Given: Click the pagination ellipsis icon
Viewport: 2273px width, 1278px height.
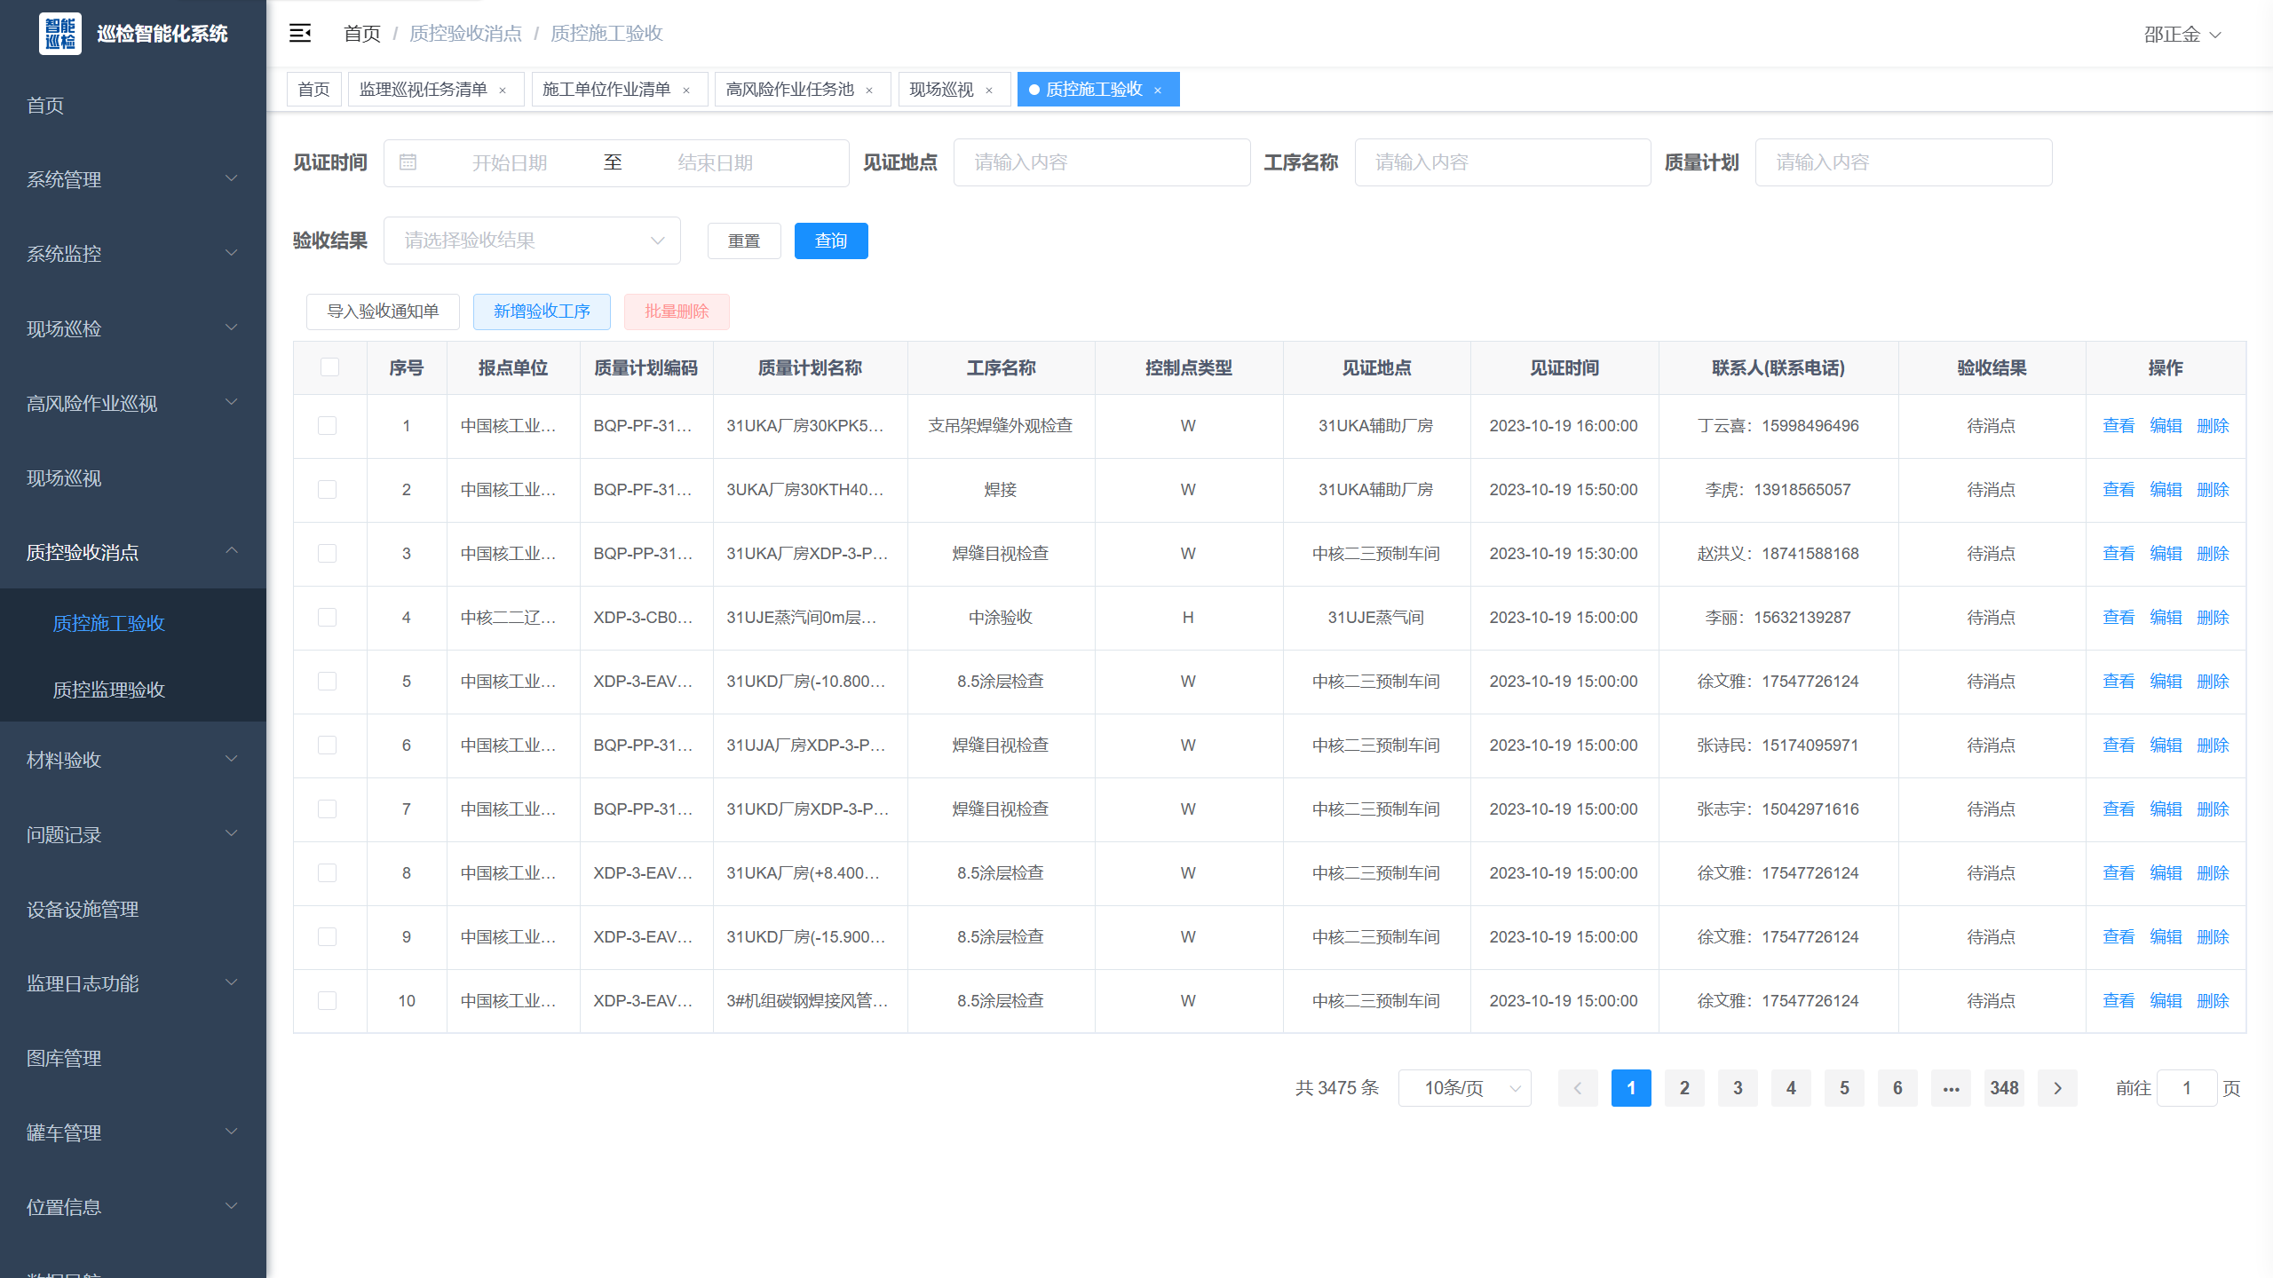Looking at the screenshot, I should point(1951,1088).
